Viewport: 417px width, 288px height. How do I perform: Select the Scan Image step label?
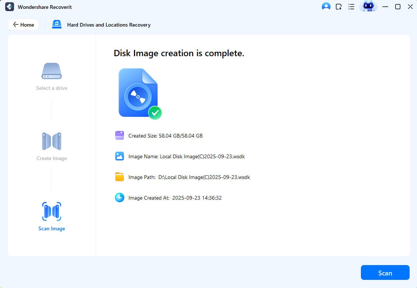coord(52,228)
